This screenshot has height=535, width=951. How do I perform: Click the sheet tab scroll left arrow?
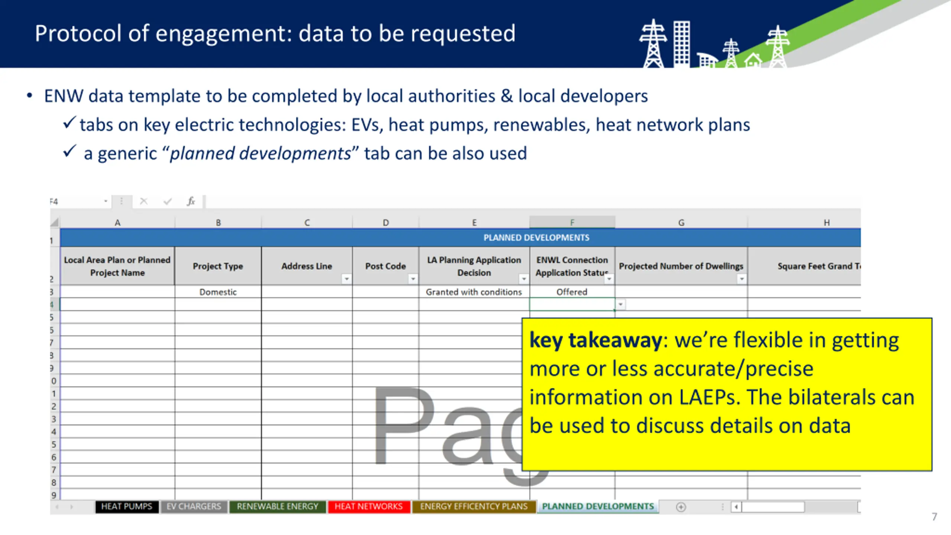pos(57,507)
